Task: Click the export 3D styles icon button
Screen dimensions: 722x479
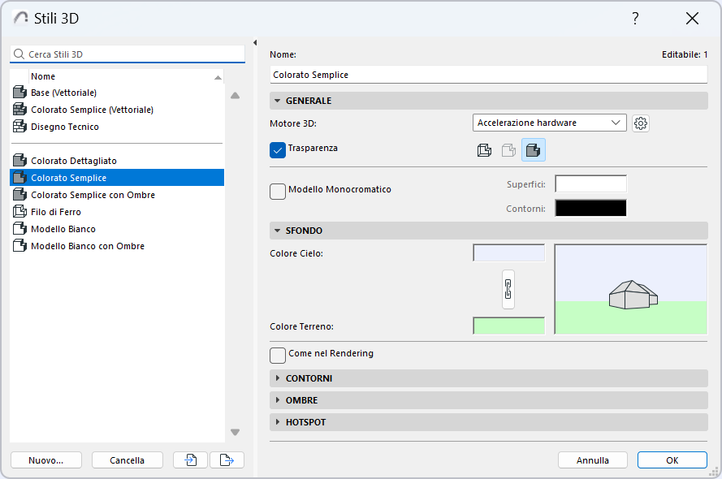Action: pyautogui.click(x=227, y=460)
